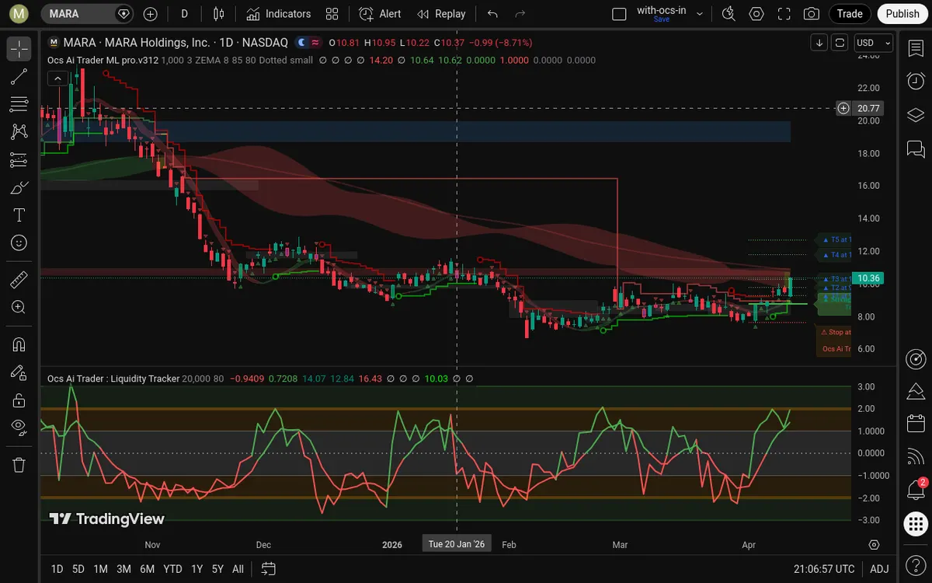Open the object tree layers panel
This screenshot has width=932, height=583.
[916, 114]
